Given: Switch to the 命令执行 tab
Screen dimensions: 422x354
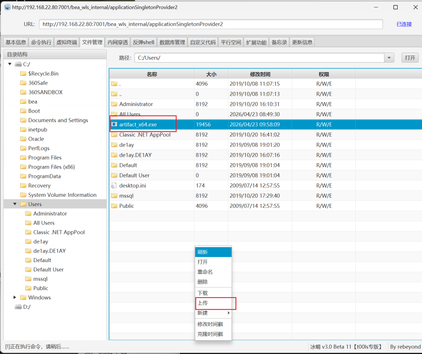Looking at the screenshot, I should (x=41, y=42).
